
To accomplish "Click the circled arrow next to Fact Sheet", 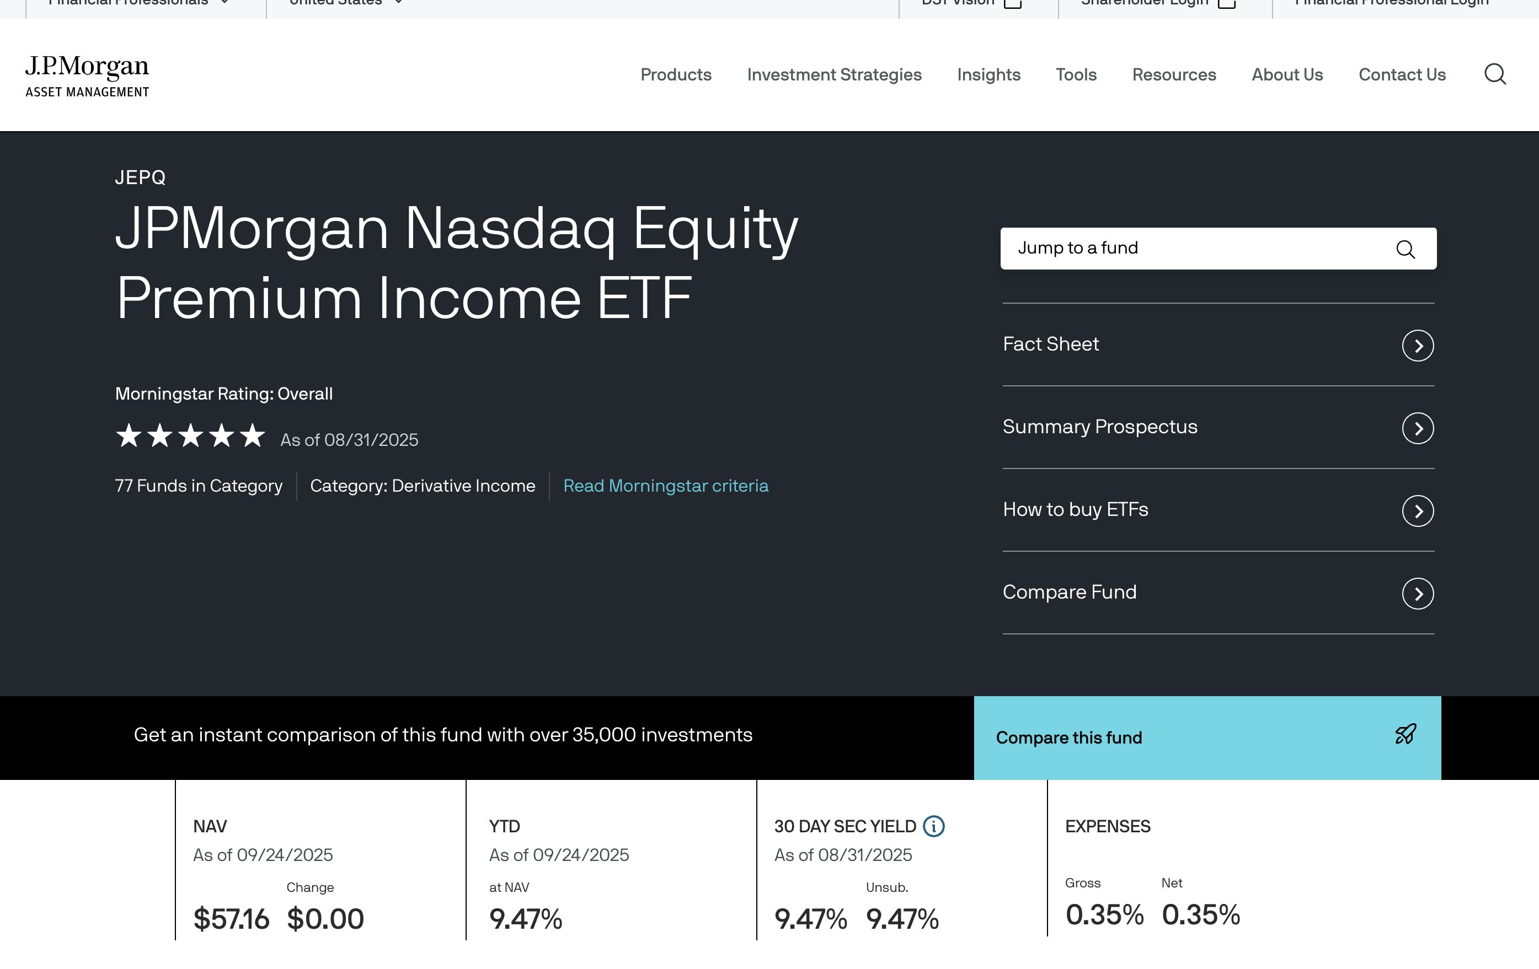I will pos(1418,346).
